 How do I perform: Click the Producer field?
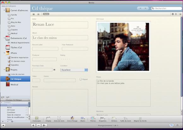click(x=44, y=59)
